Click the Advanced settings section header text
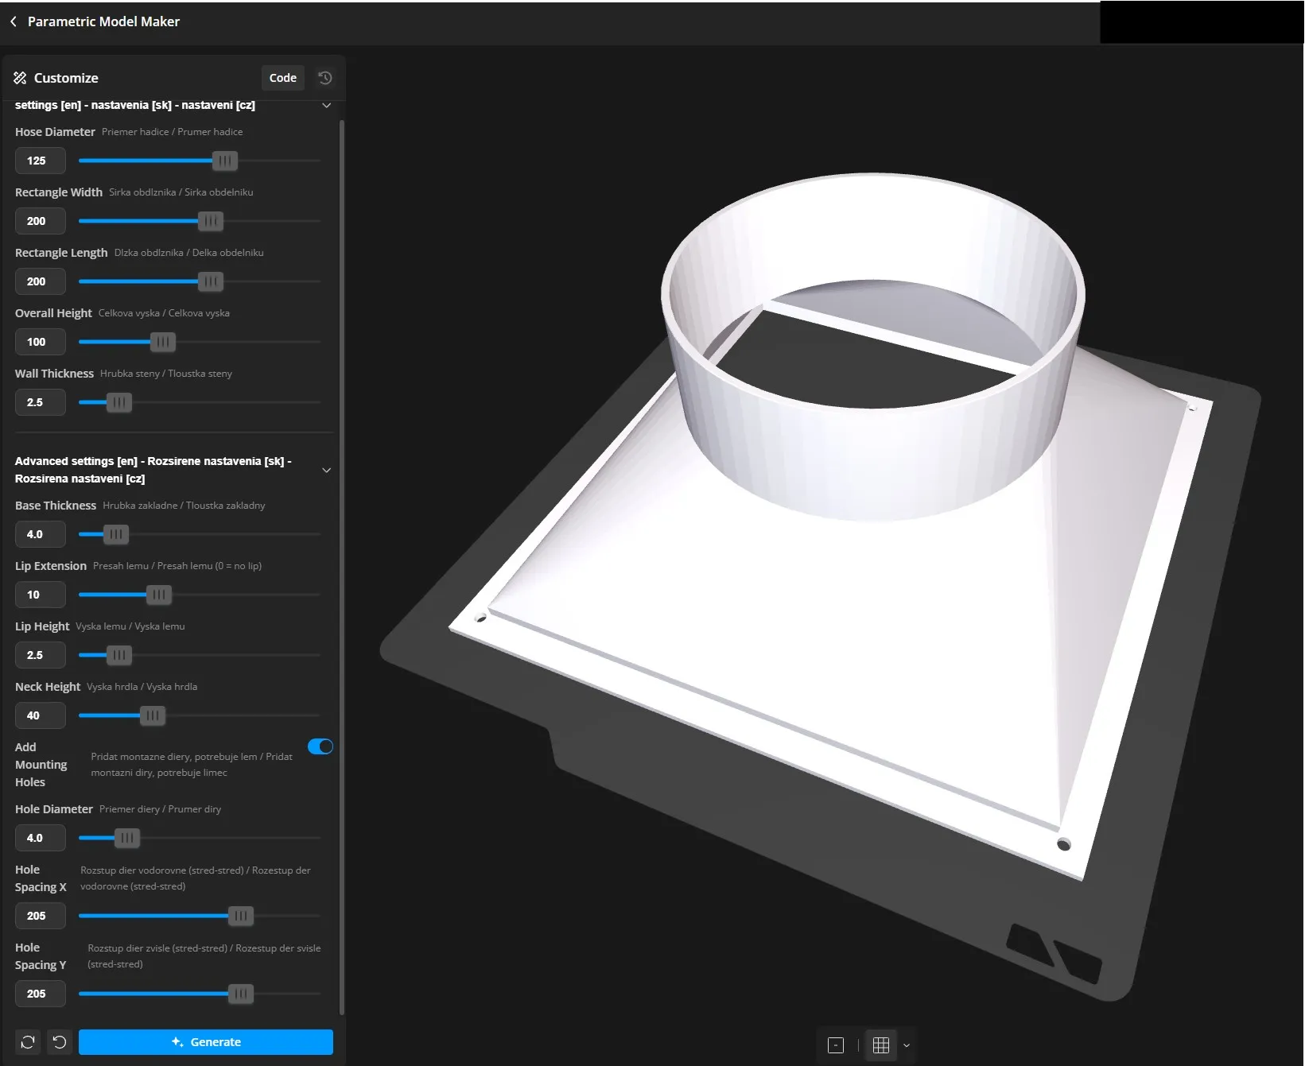Screen dimensions: 1305x1066 click(153, 470)
